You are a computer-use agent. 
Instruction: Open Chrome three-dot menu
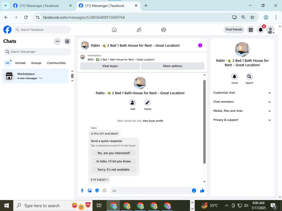(276, 17)
